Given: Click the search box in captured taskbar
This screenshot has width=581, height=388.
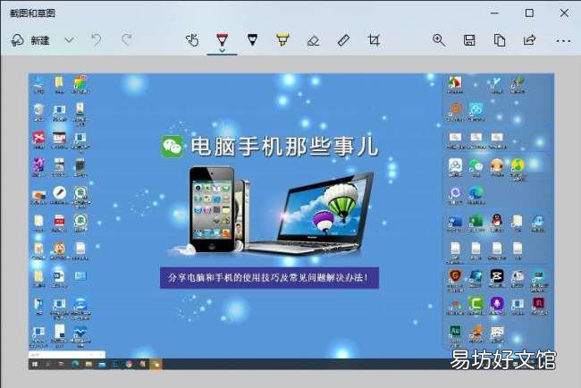Looking at the screenshot, I should coord(67,355).
